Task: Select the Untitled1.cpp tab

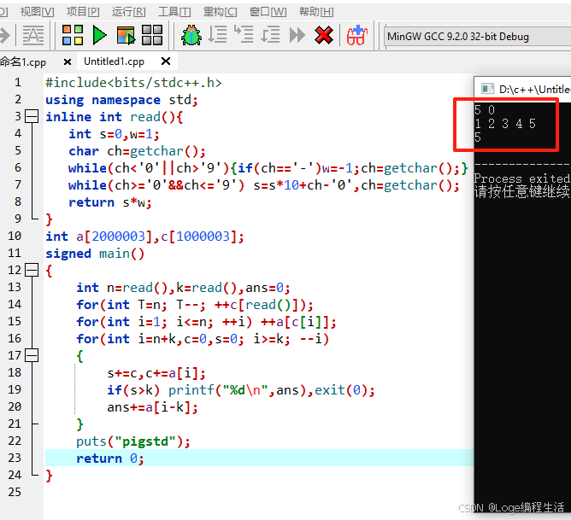Action: (x=114, y=61)
